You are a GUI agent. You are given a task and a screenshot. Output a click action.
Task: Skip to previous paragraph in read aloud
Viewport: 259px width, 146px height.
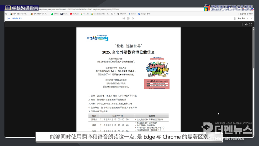click(124, 19)
